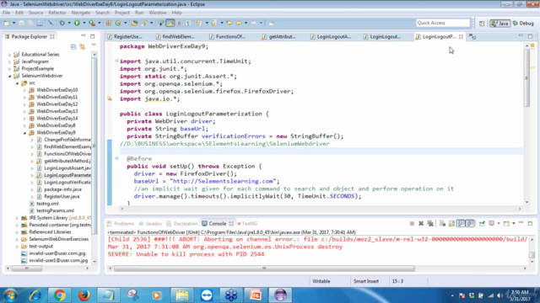
Task: Expand the WebDriverExeDay10 package
Action: 24,90
